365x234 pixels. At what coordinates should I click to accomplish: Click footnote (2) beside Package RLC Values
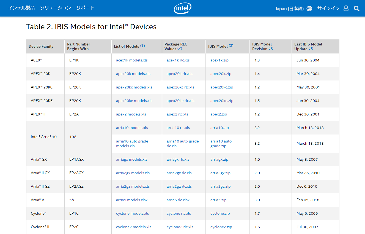point(180,48)
